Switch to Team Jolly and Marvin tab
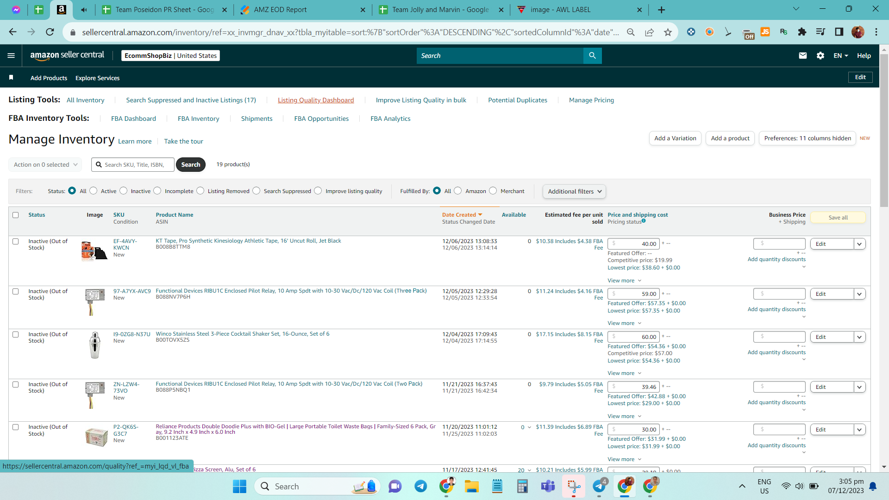Screen dimensions: 889x500 click(x=441, y=10)
